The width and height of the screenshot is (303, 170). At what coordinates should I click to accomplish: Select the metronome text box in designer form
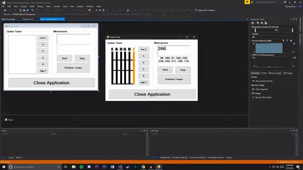click(x=73, y=39)
